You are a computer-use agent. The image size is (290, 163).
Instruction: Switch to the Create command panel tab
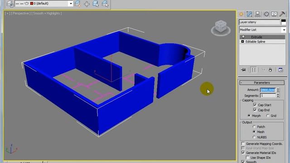(242, 14)
